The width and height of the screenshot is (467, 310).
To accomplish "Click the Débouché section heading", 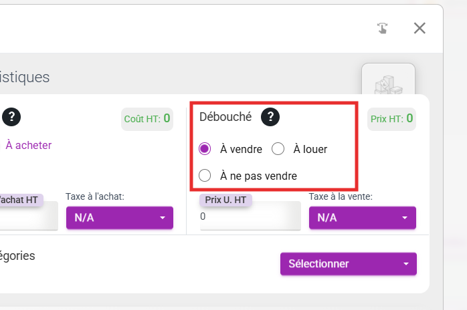I will pos(225,117).
